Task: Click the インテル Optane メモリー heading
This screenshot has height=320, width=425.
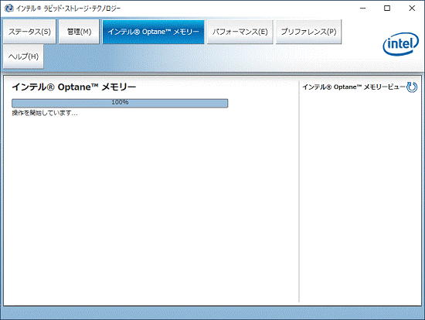Action: point(73,87)
